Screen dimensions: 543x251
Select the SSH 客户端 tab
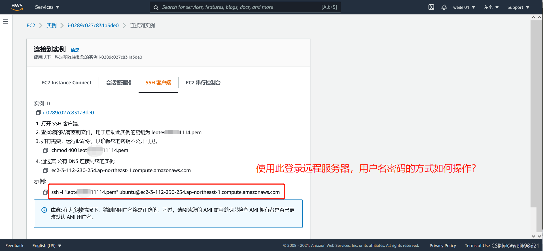click(158, 83)
